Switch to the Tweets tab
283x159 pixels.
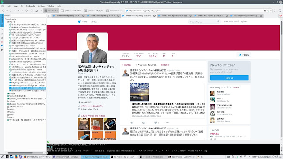point(126,65)
